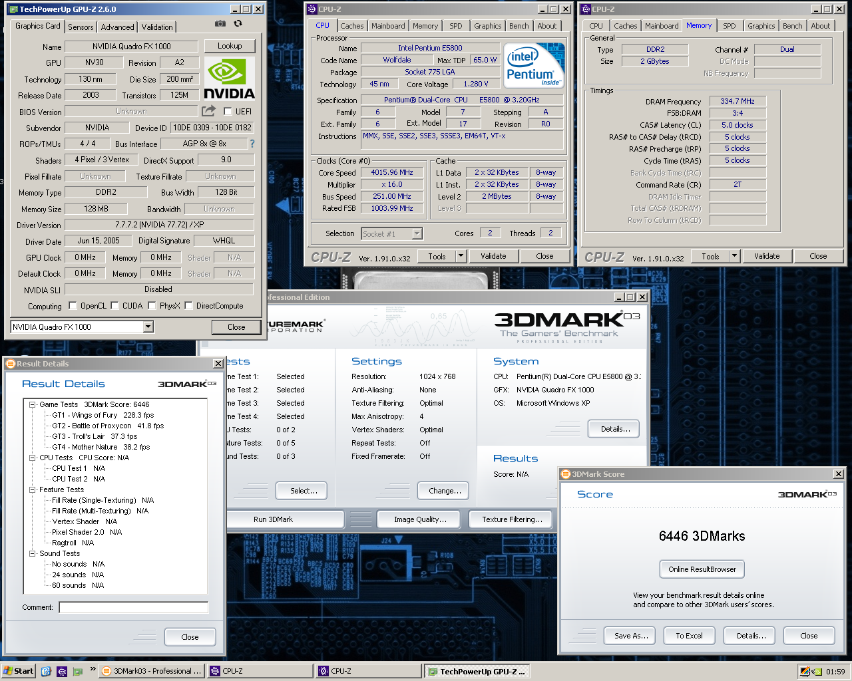The image size is (852, 681).
Task: Open Mainboard tab in CPU-Z CPU window
Action: [388, 26]
